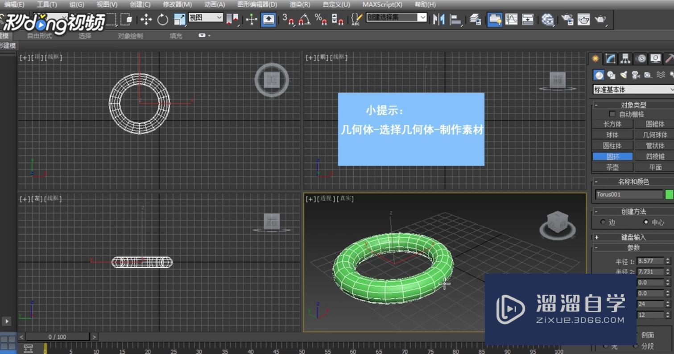Image resolution: width=674 pixels, height=354 pixels.
Task: Click the 茶壶 primitive button
Action: pyautogui.click(x=612, y=167)
